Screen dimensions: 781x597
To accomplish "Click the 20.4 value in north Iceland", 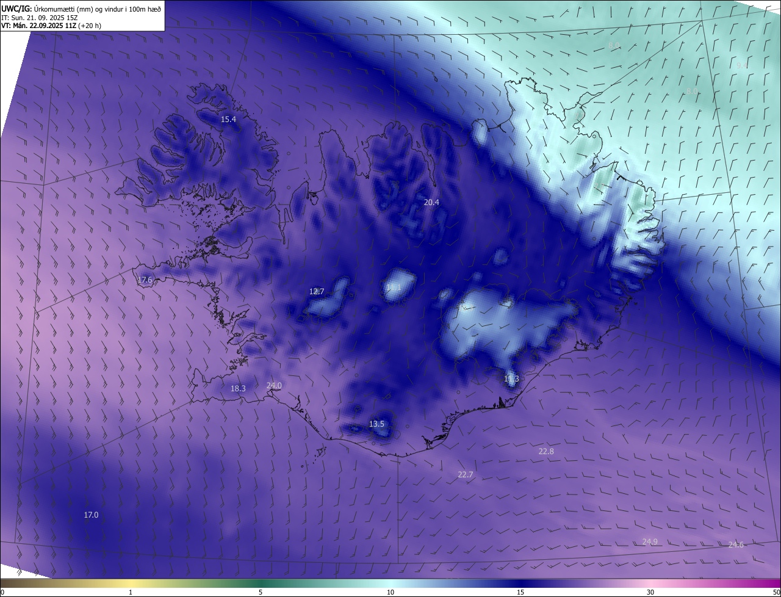I will 431,202.
